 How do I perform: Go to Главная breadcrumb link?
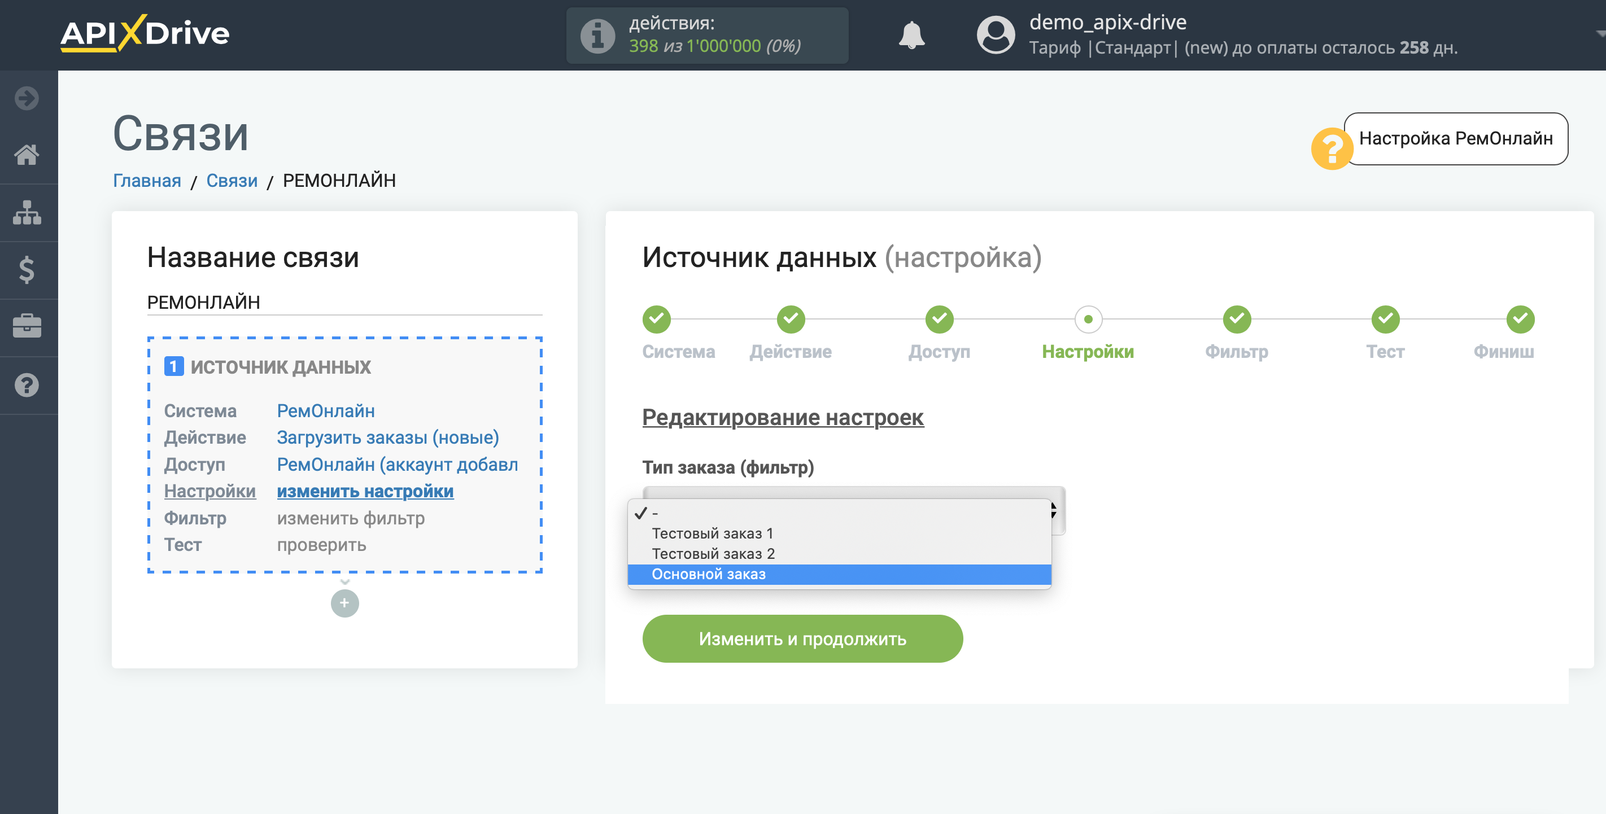[x=147, y=181]
